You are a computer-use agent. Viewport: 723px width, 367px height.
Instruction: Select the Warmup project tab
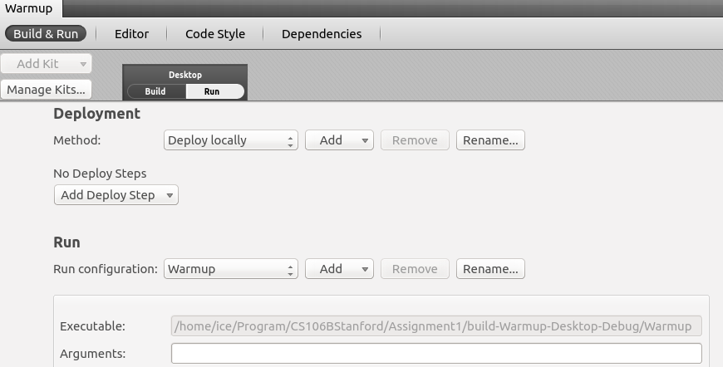28,8
